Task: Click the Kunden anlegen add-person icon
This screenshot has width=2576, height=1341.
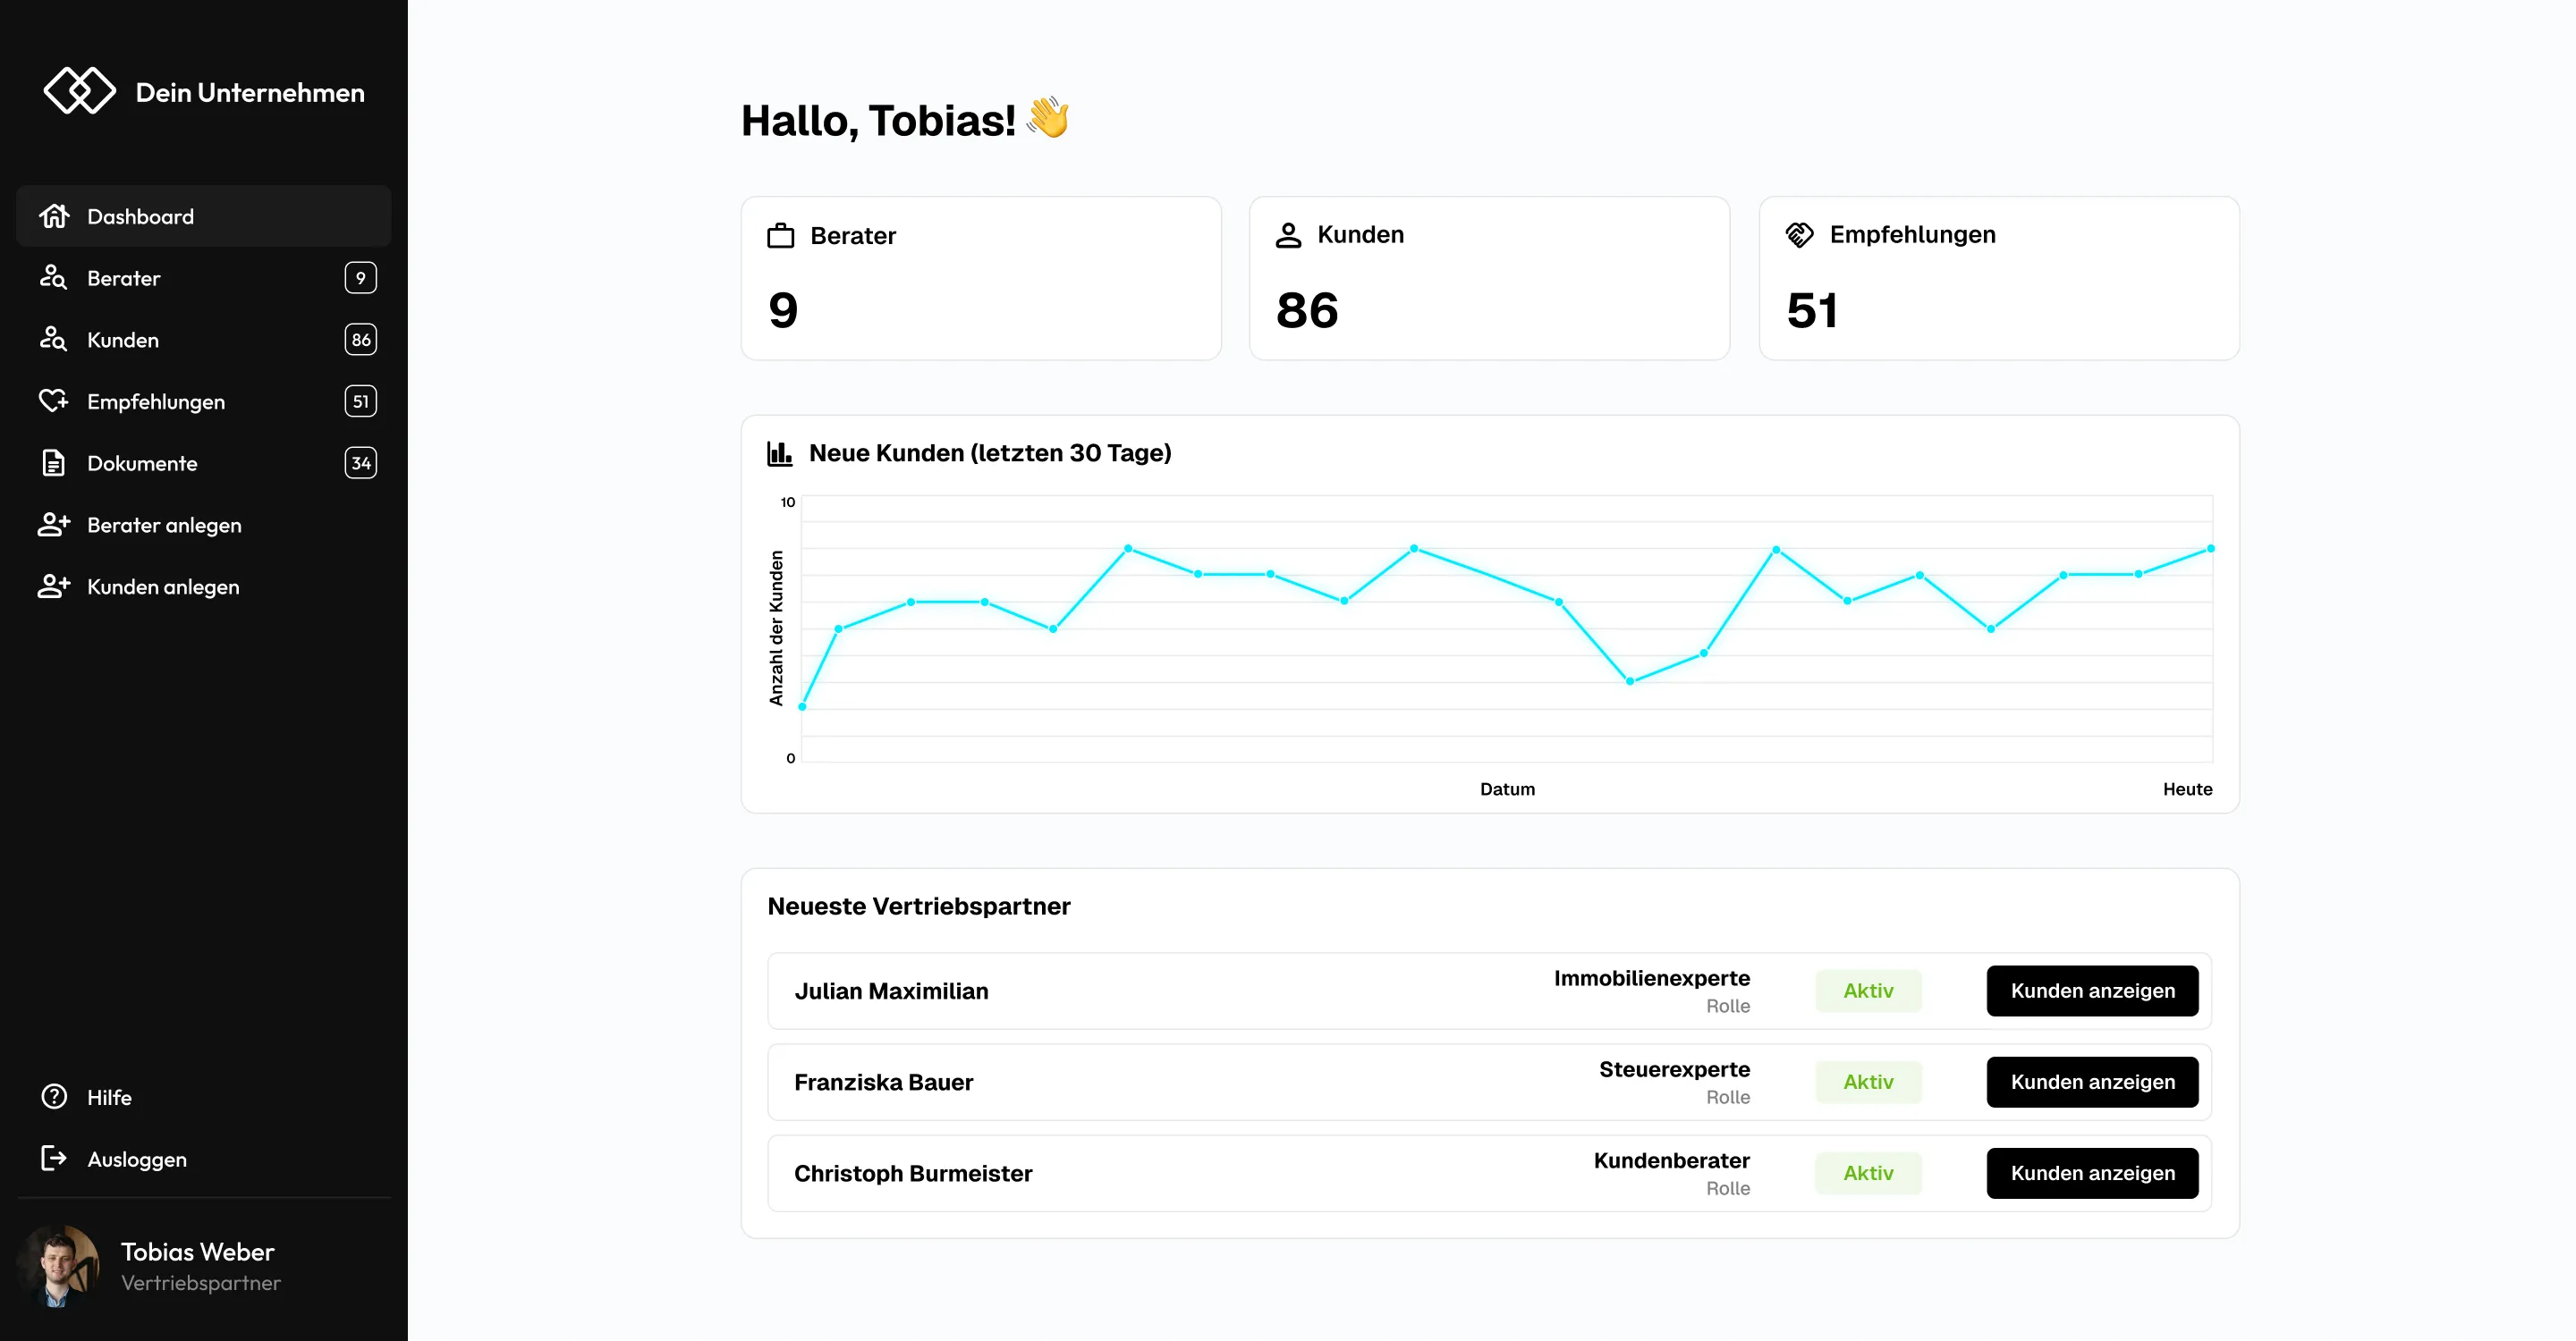Action: pyautogui.click(x=53, y=586)
